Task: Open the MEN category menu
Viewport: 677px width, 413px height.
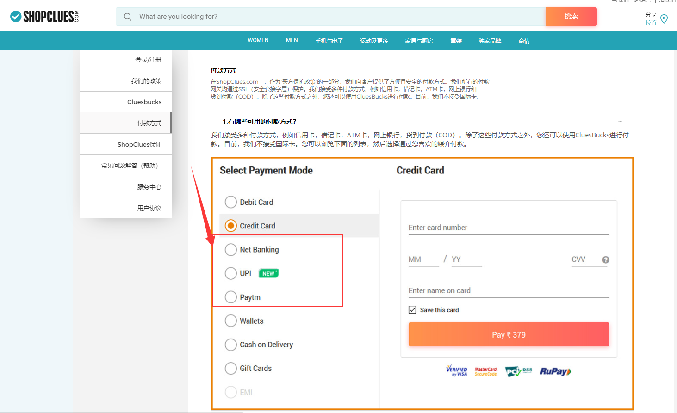Action: pos(292,41)
